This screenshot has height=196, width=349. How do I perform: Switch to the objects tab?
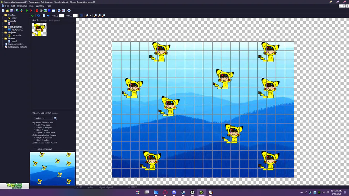click(35, 20)
